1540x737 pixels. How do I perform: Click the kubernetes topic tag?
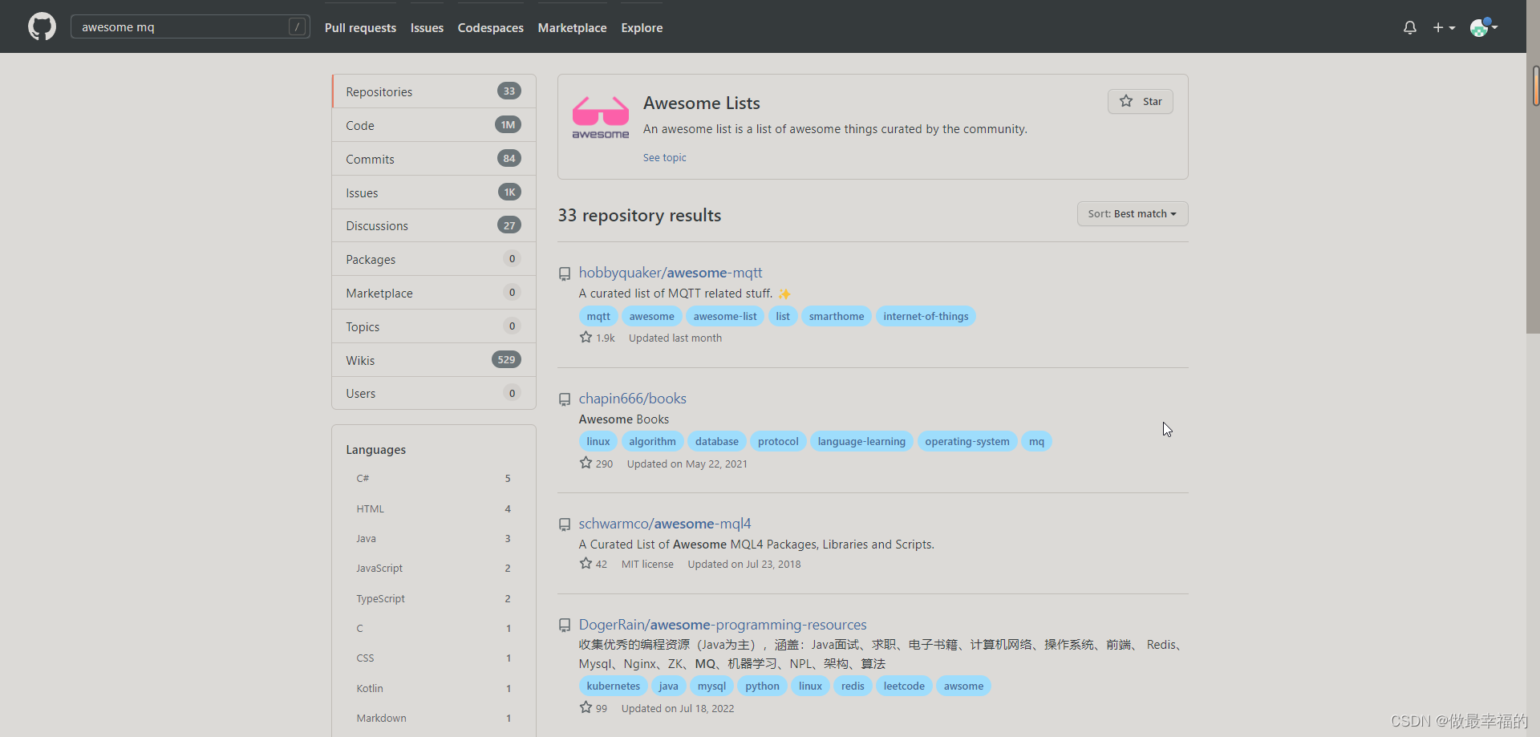pyautogui.click(x=614, y=686)
